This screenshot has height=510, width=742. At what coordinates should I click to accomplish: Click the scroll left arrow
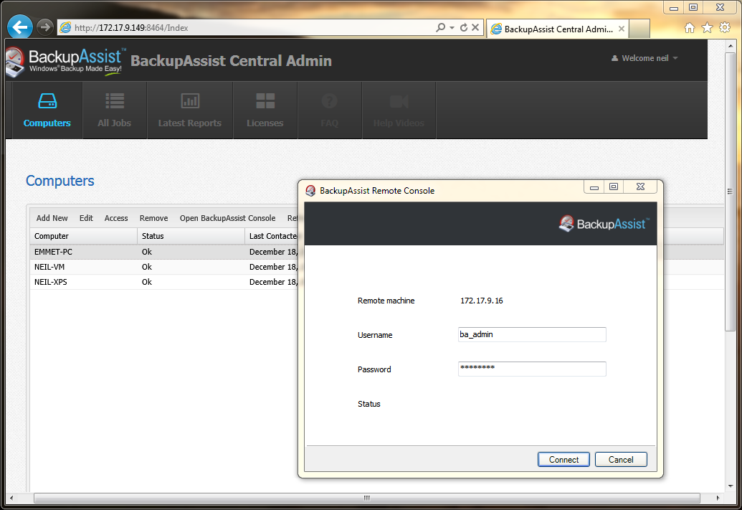pos(11,498)
